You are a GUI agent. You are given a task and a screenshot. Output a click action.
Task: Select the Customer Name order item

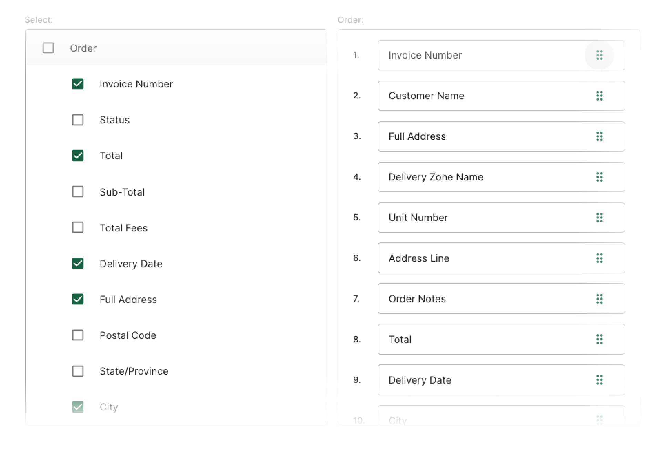501,96
